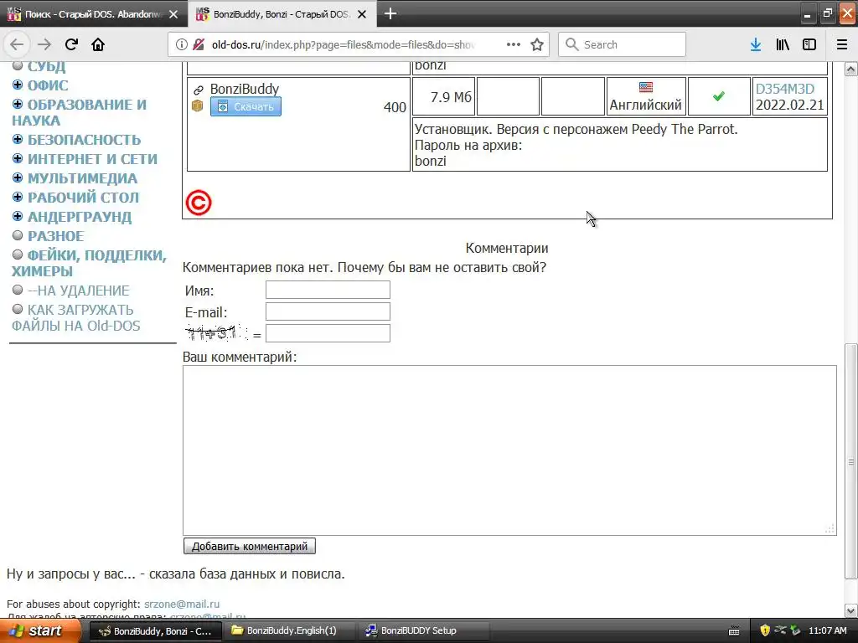The height and width of the screenshot is (643, 858).
Task: Expand the ИНТЕРНЕТ И СЕТИ category
Action: pos(18,158)
